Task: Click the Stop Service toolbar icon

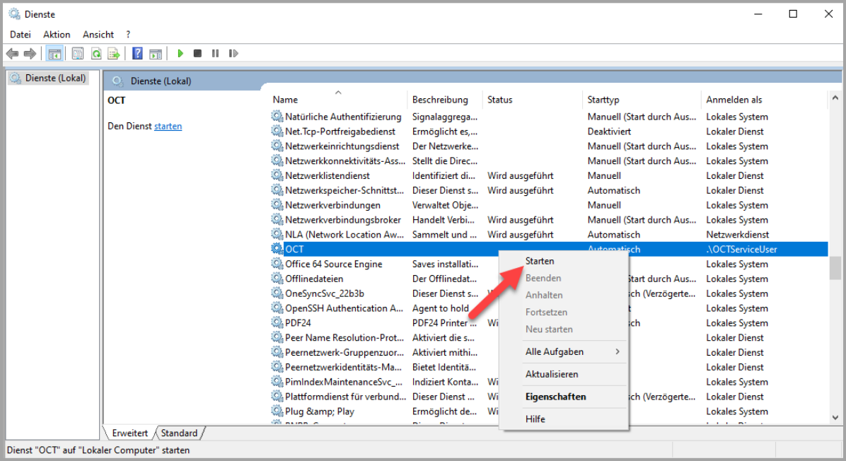Action: pyautogui.click(x=198, y=54)
